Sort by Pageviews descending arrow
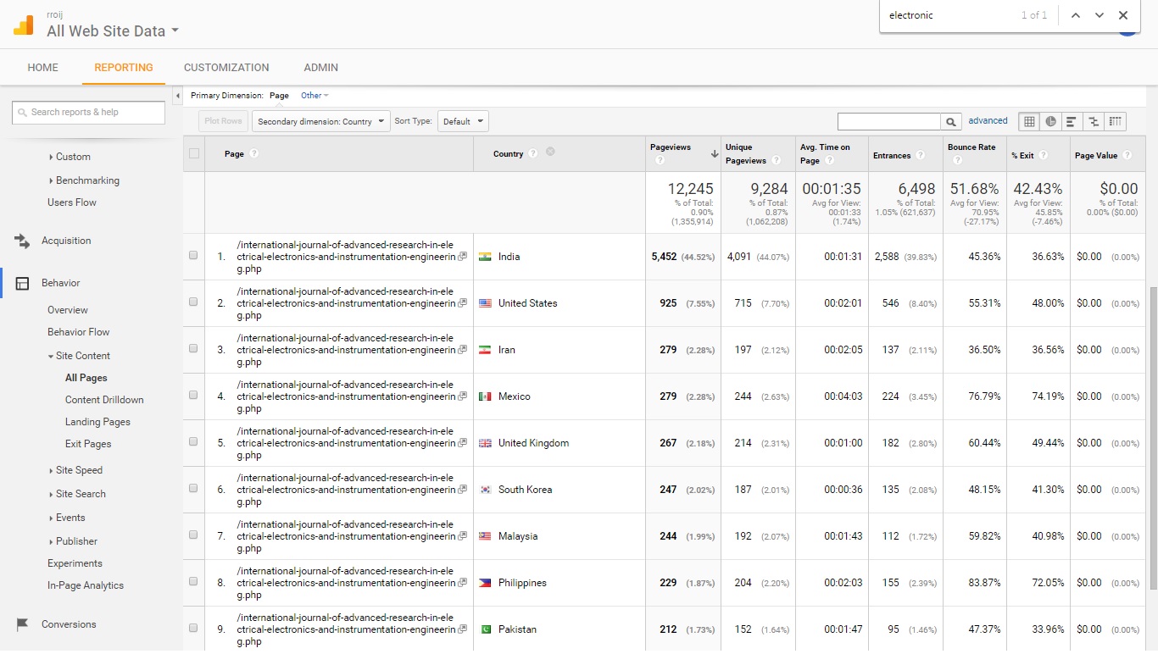Screen dimensions: 1158x654 [x=715, y=154]
